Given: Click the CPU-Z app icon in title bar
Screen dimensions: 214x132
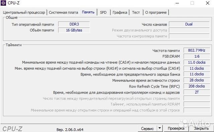Looking at the screenshot, I should 3,3.
